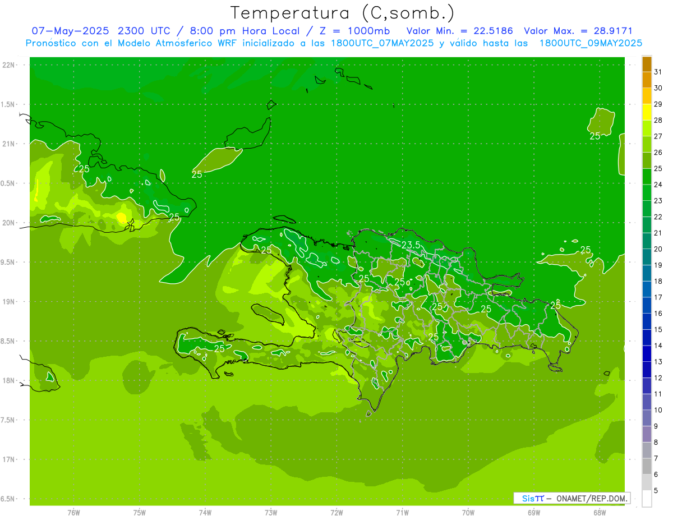Click the "Valor Min. = 22.5186" text
This screenshot has width=673, height=520.
click(460, 31)
